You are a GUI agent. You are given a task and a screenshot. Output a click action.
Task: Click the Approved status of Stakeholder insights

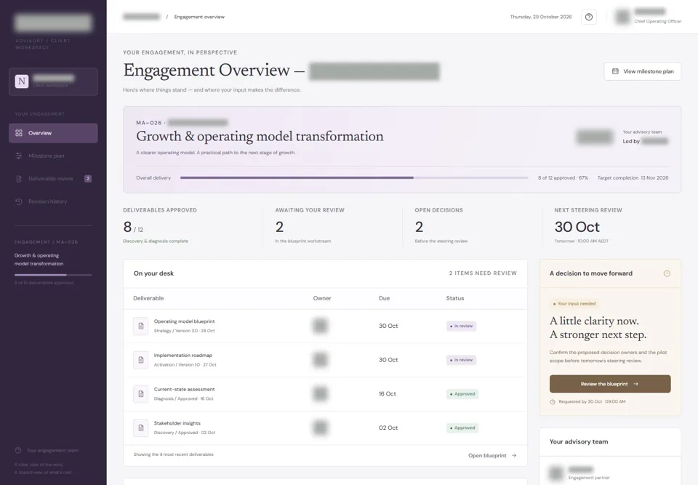tap(462, 428)
